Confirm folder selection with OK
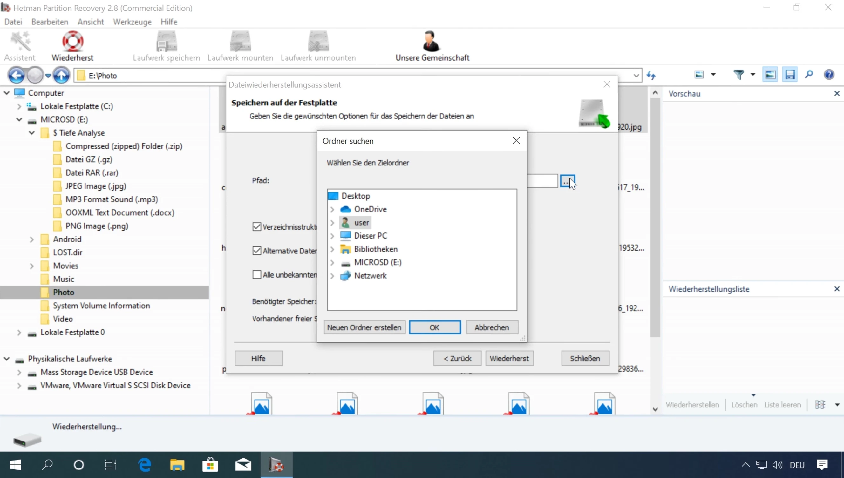 [x=434, y=327]
